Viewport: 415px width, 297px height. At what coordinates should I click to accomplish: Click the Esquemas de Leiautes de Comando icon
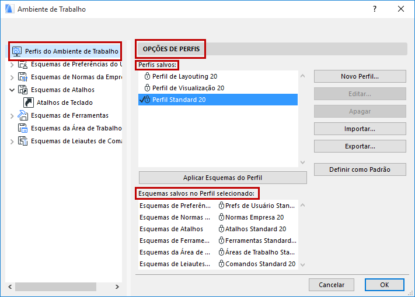click(x=23, y=141)
